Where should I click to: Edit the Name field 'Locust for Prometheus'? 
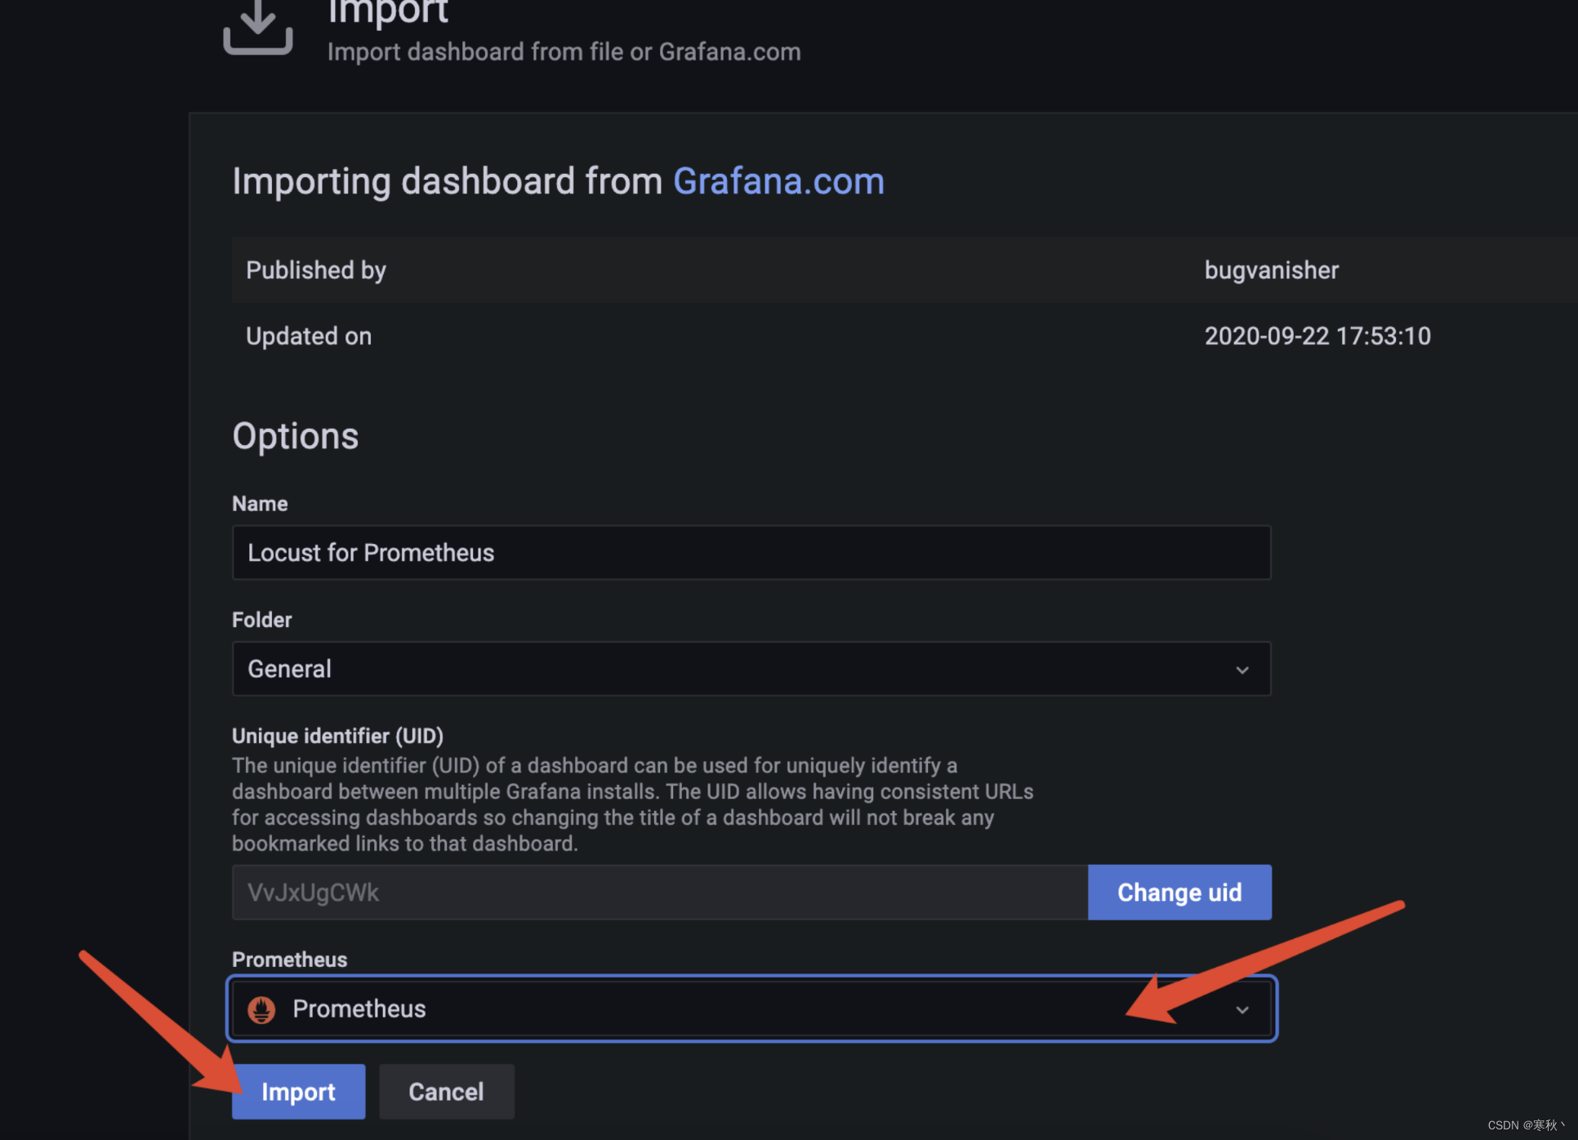[751, 553]
